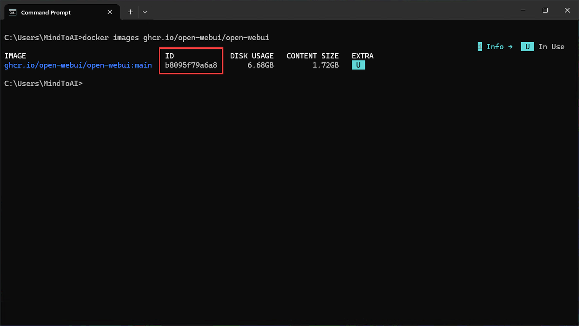Click the empty C:\Users\MindToAI> prompt line
Viewport: 579px width, 326px height.
tap(43, 84)
